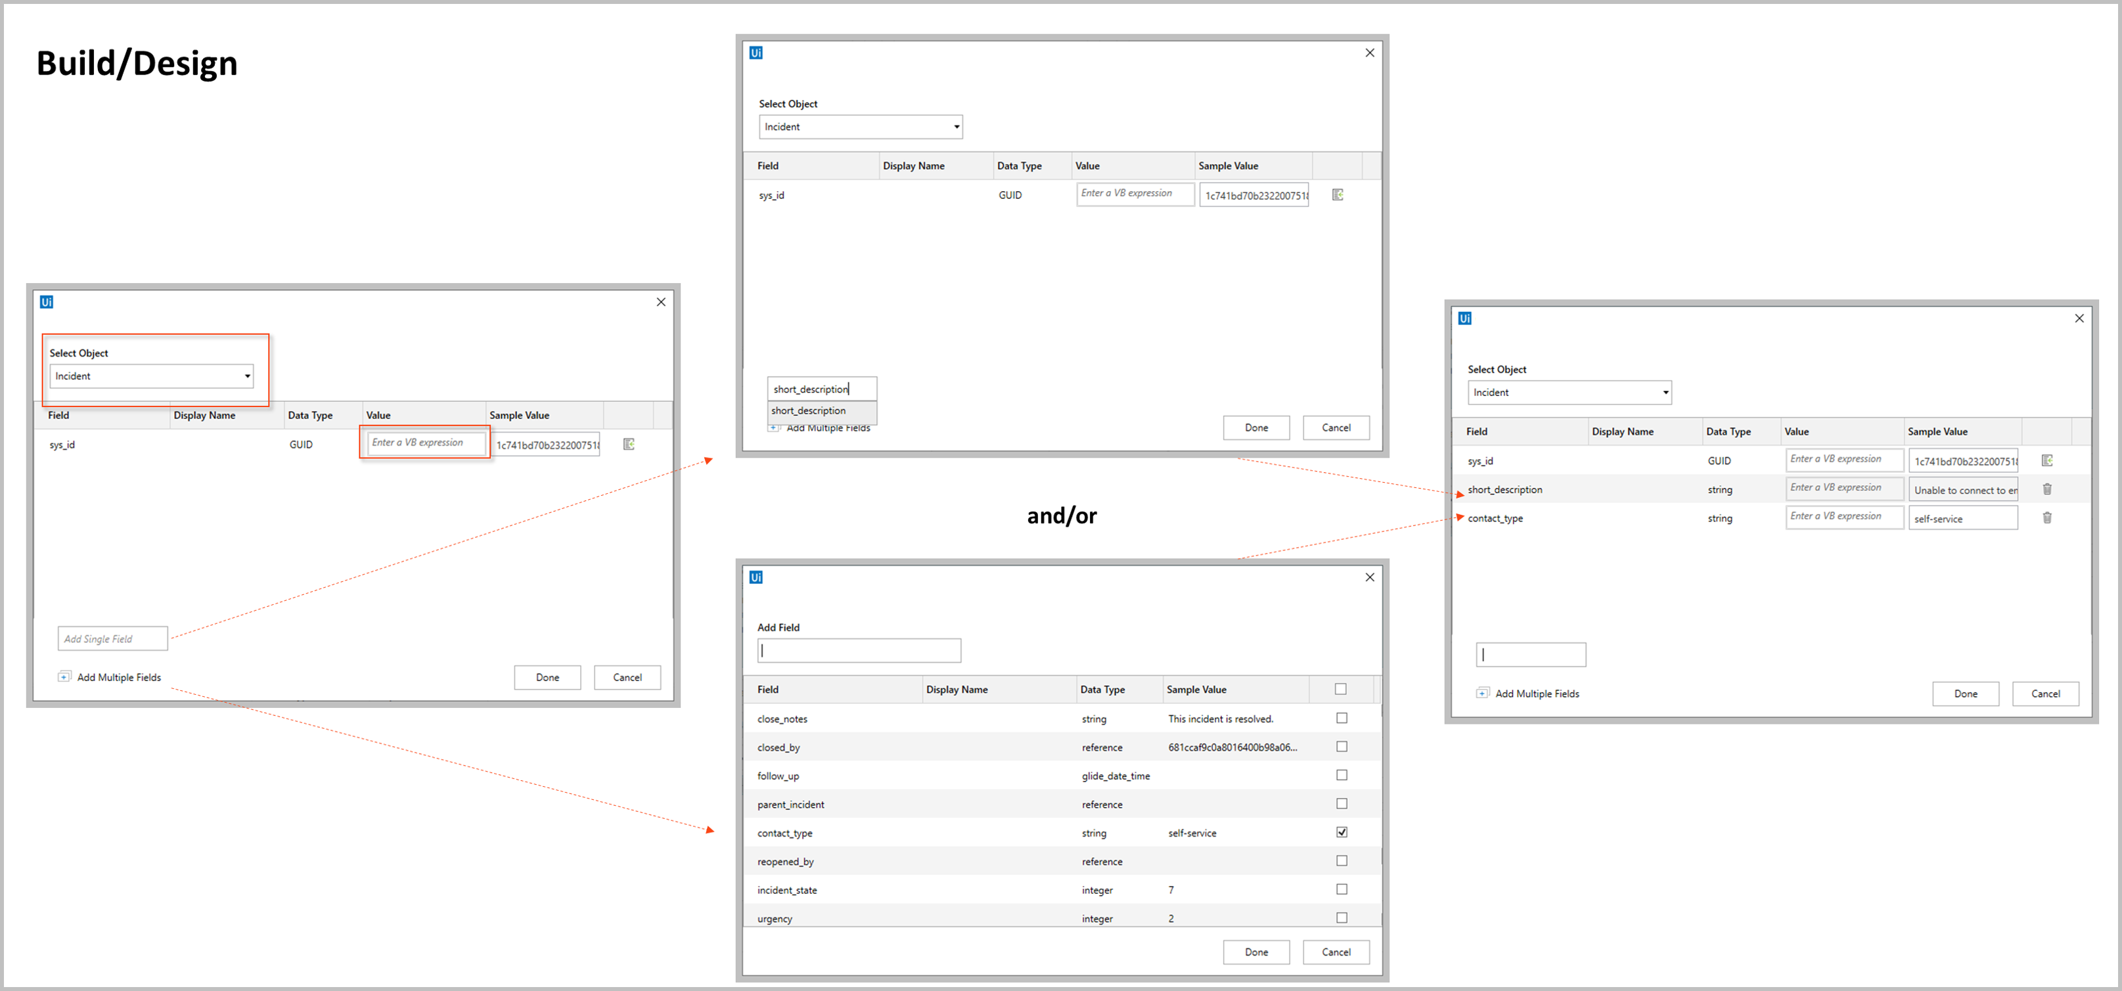Click sys_id Value expression box in top-center dialog
This screenshot has width=2122, height=991.
[x=1136, y=194]
